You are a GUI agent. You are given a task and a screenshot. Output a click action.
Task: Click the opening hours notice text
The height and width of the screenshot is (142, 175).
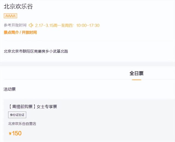[67, 25]
